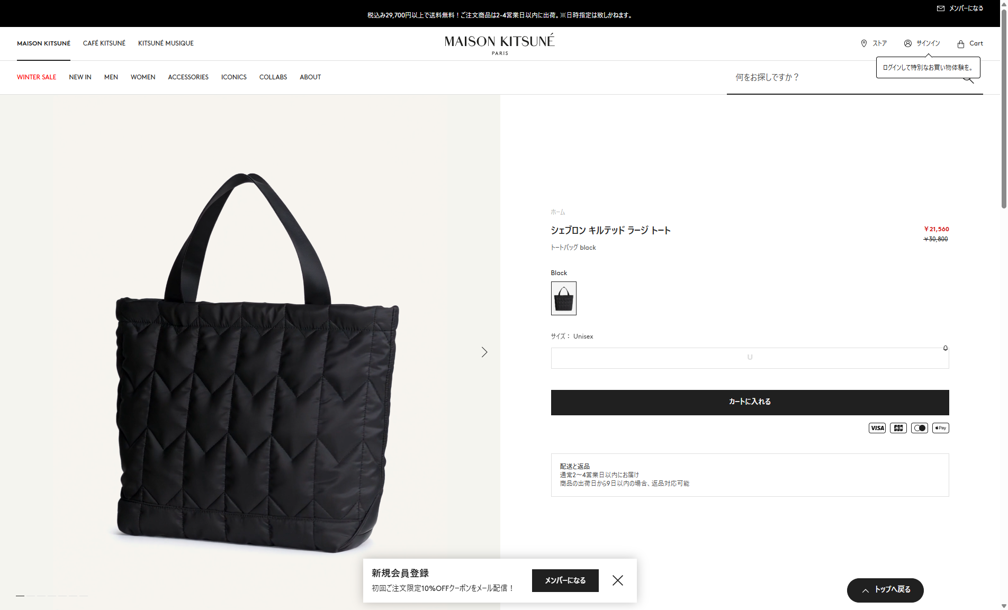Viewport: 1008px width, 610px height.
Task: Select the U size option
Action: (750, 358)
